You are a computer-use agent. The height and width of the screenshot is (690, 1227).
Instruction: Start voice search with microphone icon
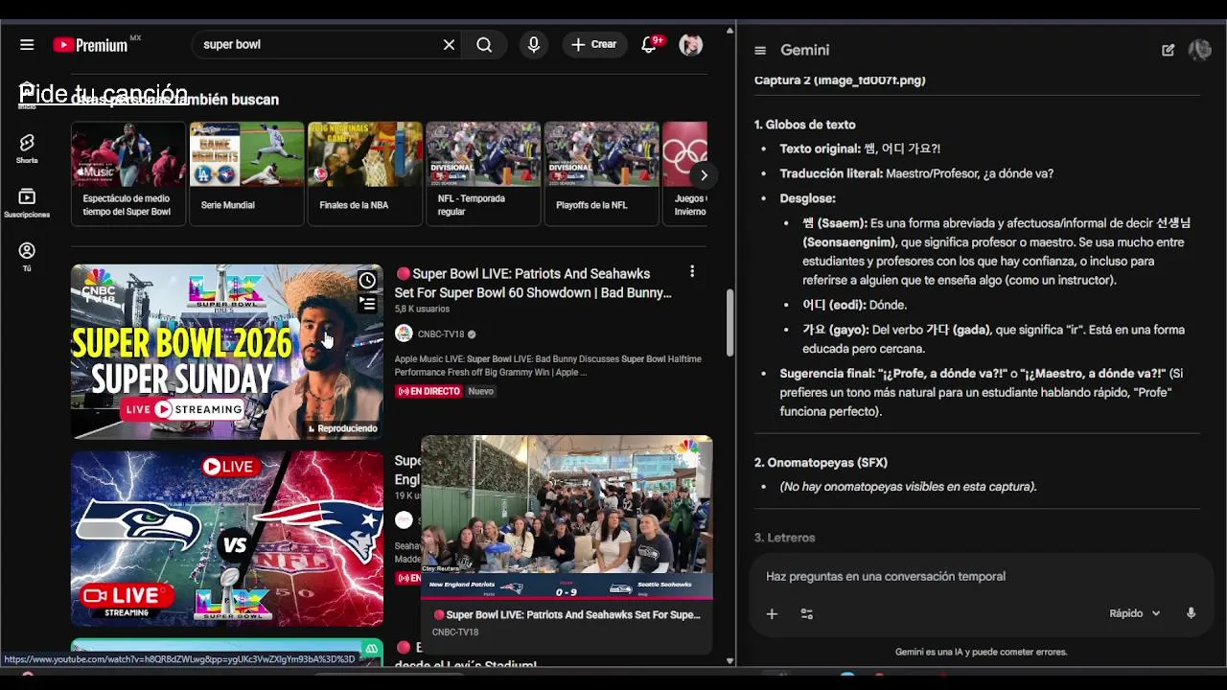click(534, 45)
